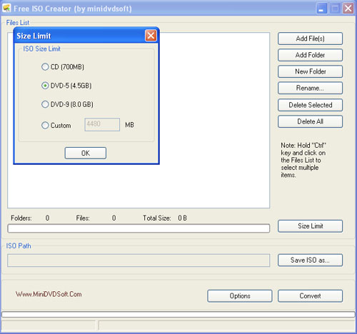Click the Add Folder button
This screenshot has width=357, height=334.
click(x=310, y=55)
